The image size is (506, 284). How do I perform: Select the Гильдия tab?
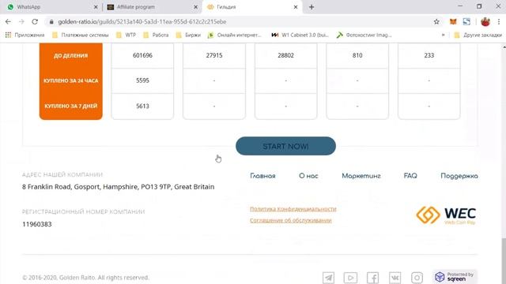pyautogui.click(x=251, y=7)
